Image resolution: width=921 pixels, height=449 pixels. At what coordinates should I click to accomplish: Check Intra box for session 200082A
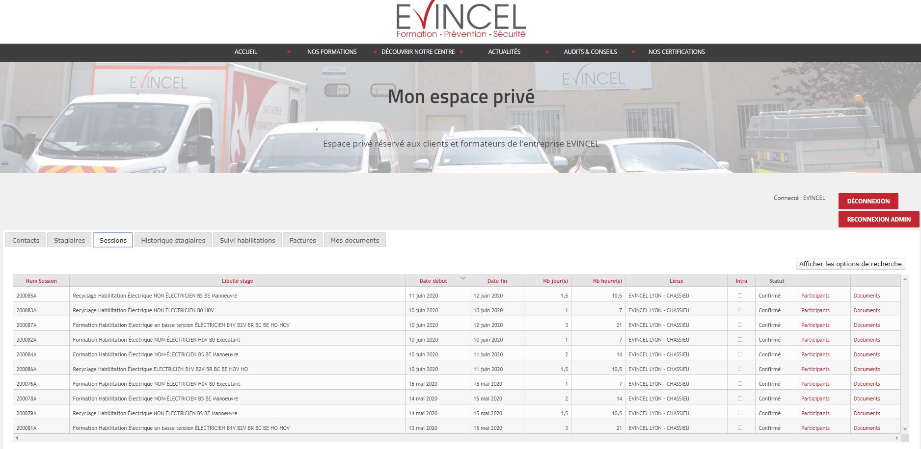(740, 340)
